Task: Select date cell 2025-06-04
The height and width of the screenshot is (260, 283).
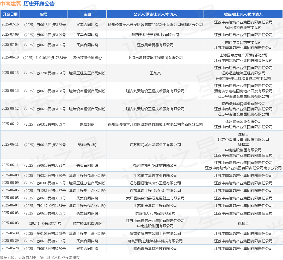Action: pyautogui.click(x=10, y=205)
